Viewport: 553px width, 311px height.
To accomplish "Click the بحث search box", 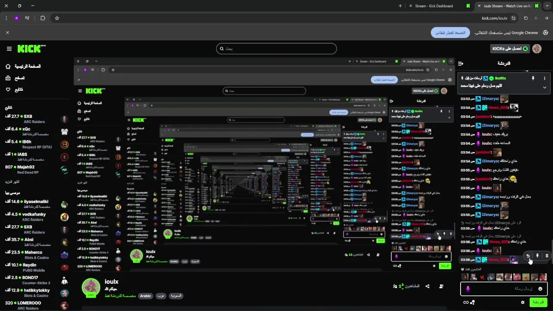I will click(x=276, y=48).
